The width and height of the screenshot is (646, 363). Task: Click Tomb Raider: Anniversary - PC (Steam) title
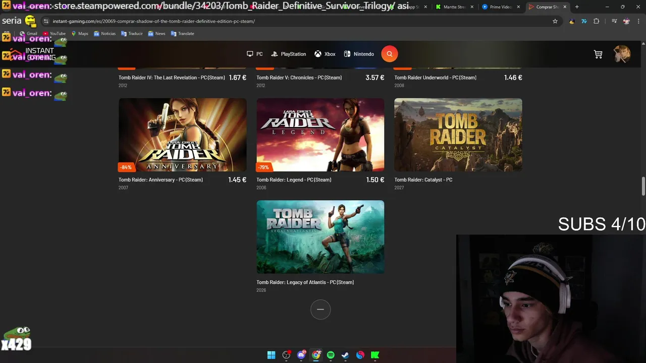pos(160,180)
